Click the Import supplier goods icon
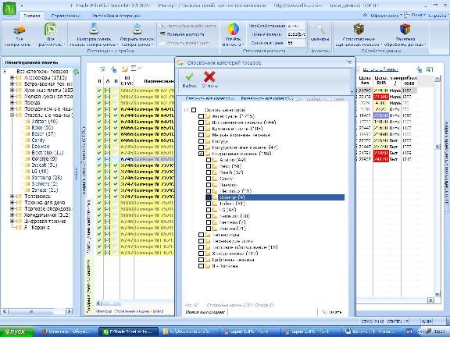The image size is (450, 337). (x=94, y=29)
